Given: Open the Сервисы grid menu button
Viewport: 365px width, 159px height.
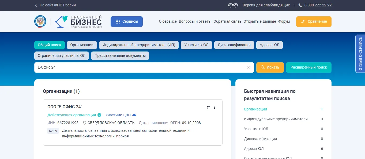Looking at the screenshot, I should pyautogui.click(x=127, y=22).
